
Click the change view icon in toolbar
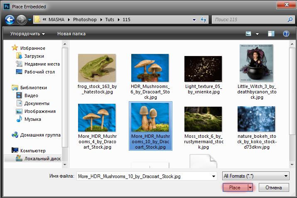249,34
